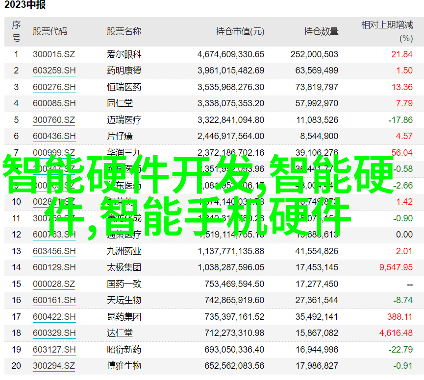
Task: Open stock code link 603456.SH
Action: (54, 251)
